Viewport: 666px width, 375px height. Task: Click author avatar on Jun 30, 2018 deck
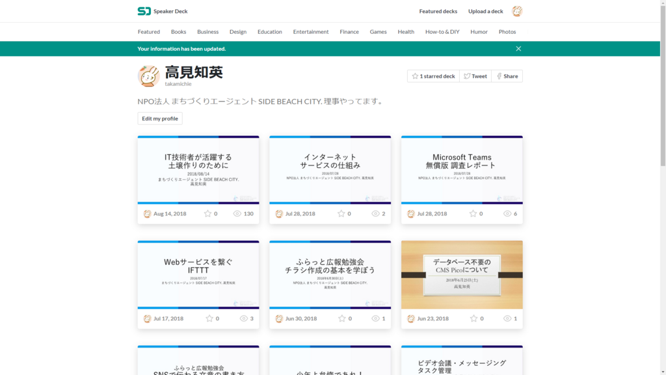[x=278, y=318]
